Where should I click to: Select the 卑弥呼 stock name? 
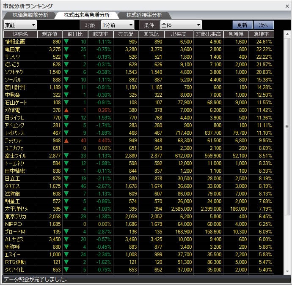click(x=12, y=247)
